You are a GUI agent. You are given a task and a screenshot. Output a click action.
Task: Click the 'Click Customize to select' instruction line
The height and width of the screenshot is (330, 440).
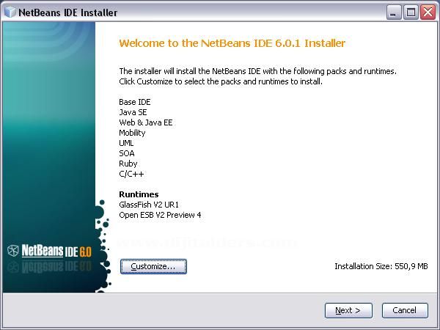tap(221, 81)
